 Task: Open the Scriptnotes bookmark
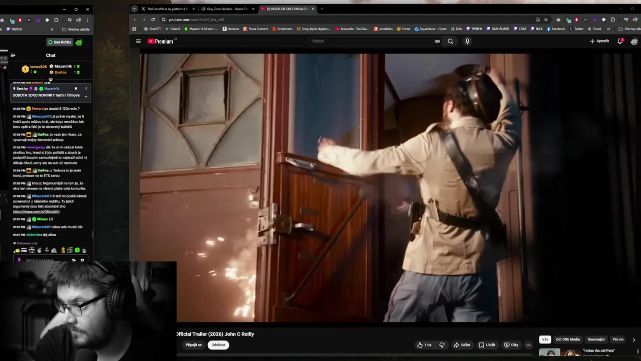pos(282,29)
